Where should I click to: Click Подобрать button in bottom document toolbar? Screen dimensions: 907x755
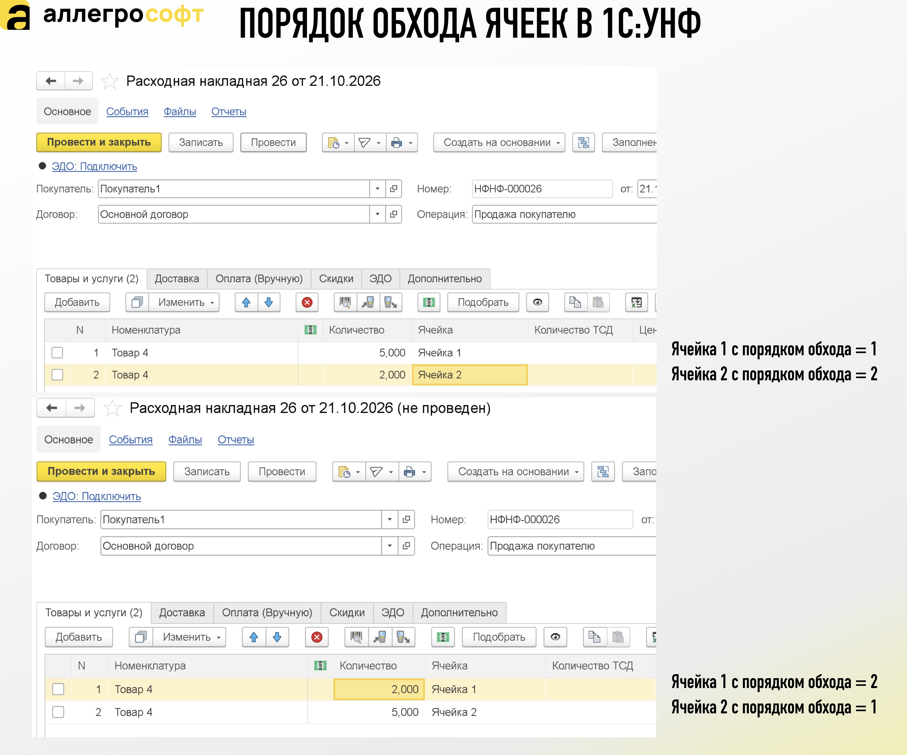[499, 637]
